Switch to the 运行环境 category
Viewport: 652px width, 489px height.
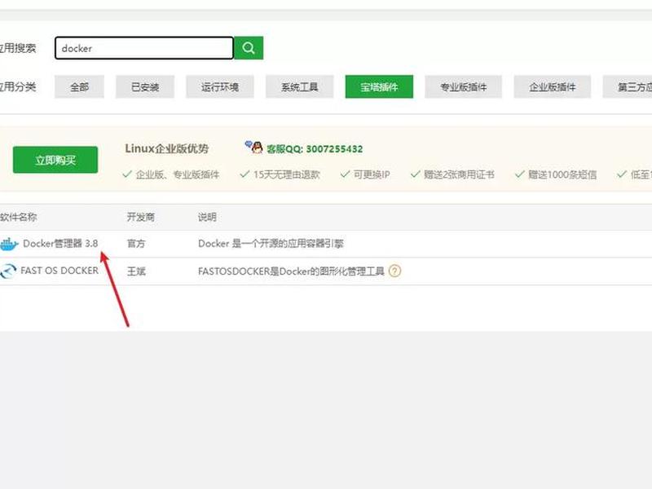(220, 87)
